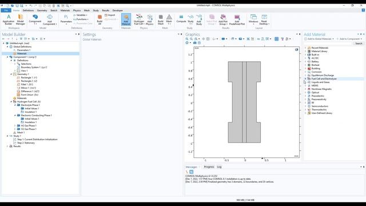This screenshot has height=206, width=366.
Task: Select Step 1: Current Distribution Initialization
Action: (37, 140)
